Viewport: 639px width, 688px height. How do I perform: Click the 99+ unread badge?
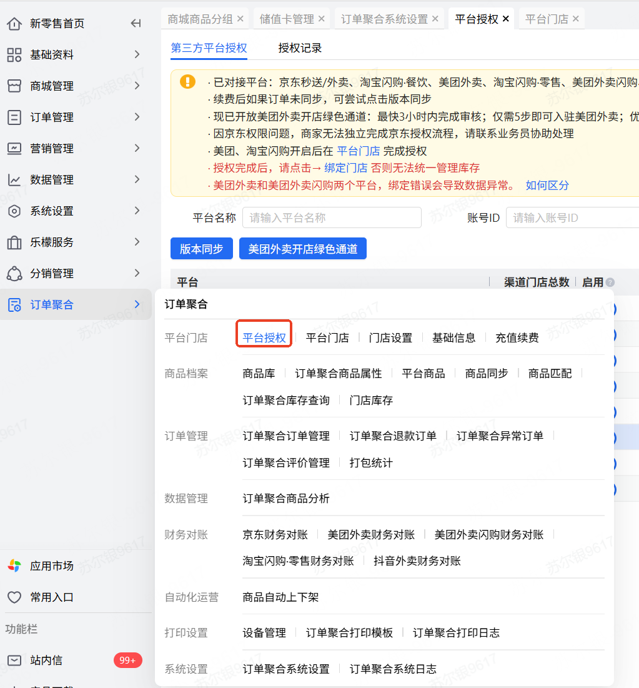[x=127, y=660]
